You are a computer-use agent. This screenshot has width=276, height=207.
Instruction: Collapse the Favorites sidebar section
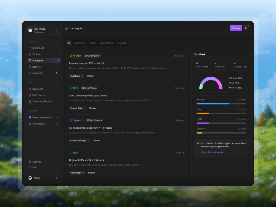57,111
